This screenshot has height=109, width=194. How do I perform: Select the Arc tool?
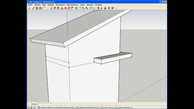click(x=44, y=8)
